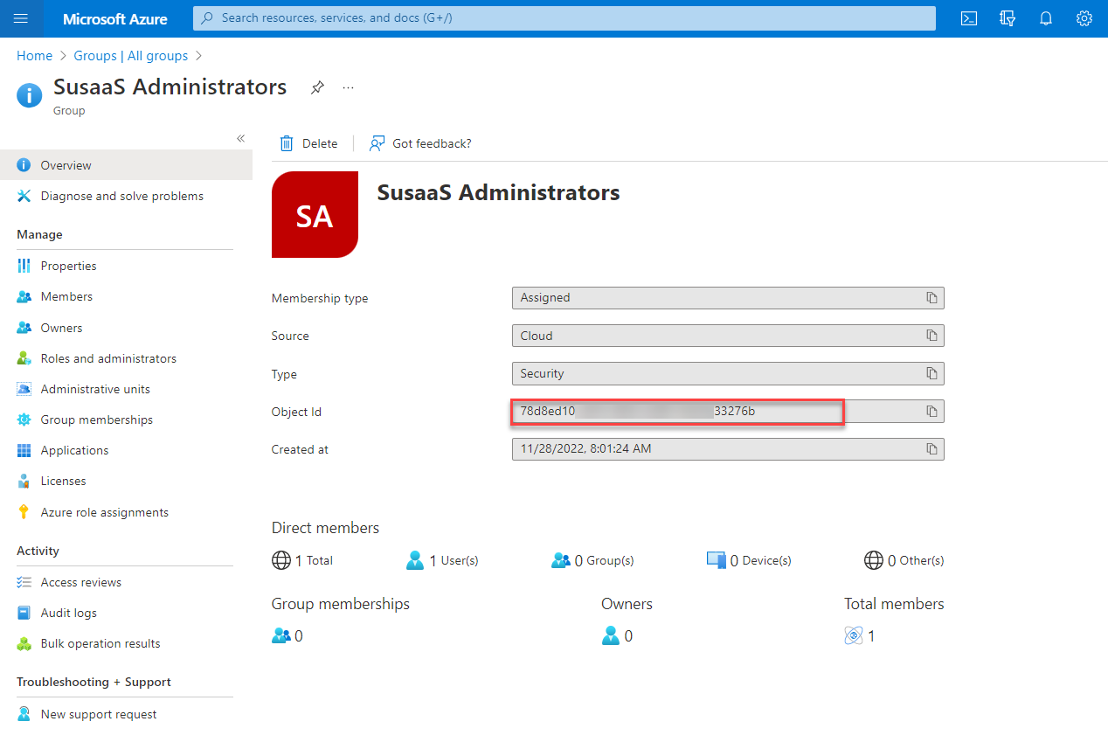Pin the SusaaS Administrators group

point(317,87)
